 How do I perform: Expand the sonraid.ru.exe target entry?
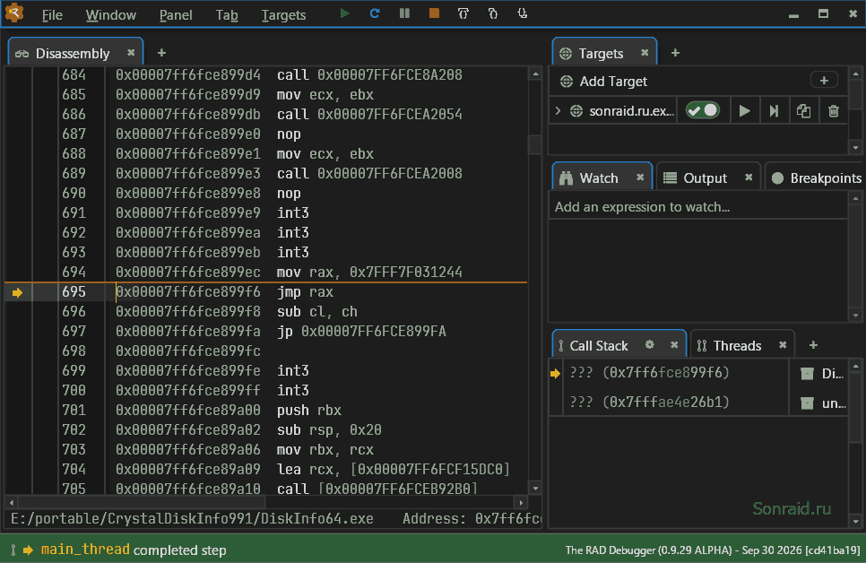pos(558,111)
